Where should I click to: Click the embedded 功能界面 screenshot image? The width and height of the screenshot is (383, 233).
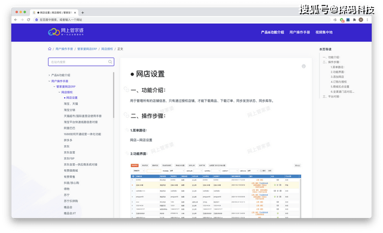(215, 190)
